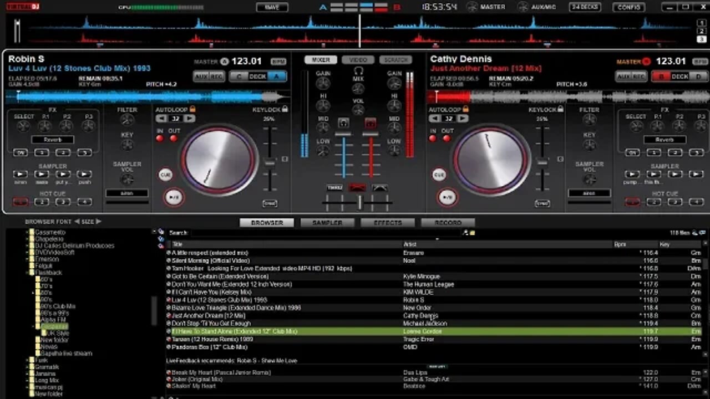This screenshot has height=399, width=710.
Task: Toggle left deck autoloop lock icon
Action: coord(192,110)
